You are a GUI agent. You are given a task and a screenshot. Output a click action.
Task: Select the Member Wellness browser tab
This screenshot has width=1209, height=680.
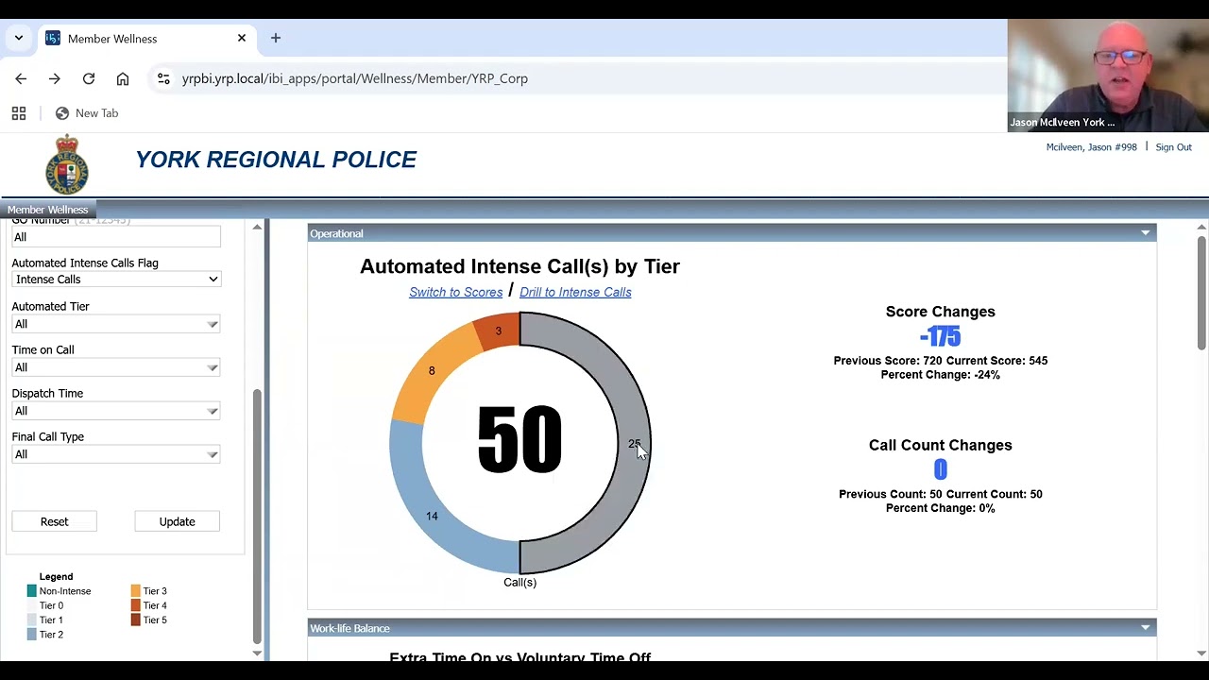coord(146,38)
